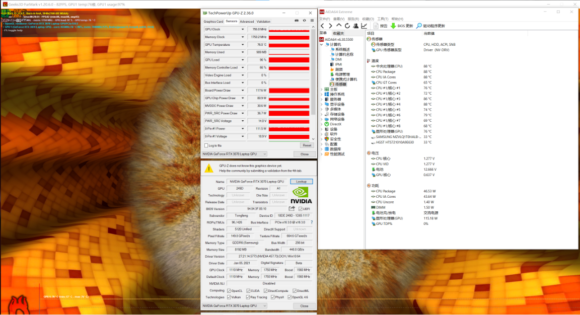The height and width of the screenshot is (315, 580).
Task: Click the AIDA64 back arrow icon
Action: click(x=322, y=26)
